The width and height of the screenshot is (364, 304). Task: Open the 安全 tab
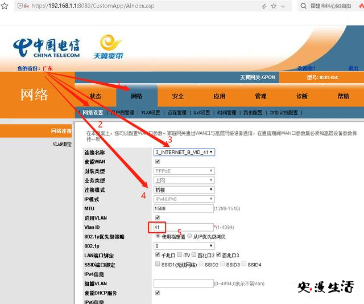click(178, 96)
